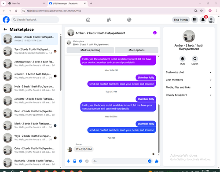Open notifications bell with red badge
220x172 pixels.
[x=203, y=20]
